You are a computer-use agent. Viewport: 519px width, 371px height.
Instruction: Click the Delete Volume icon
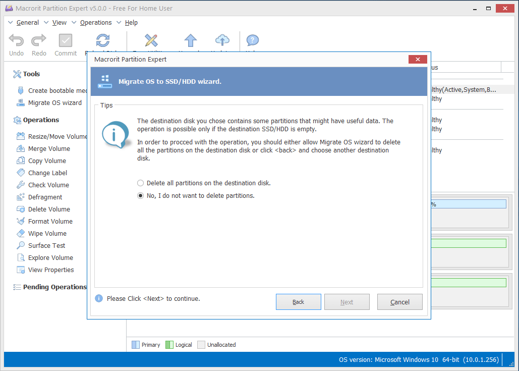coord(21,209)
